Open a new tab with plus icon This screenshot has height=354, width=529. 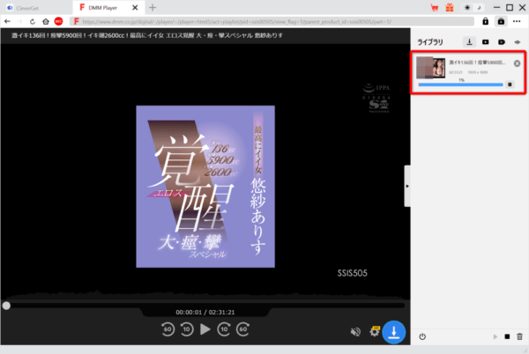pyautogui.click(x=153, y=7)
